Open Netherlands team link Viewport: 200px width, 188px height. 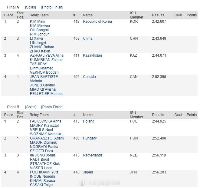(93, 155)
